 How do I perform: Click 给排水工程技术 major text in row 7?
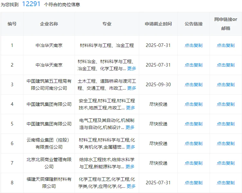click(95, 160)
